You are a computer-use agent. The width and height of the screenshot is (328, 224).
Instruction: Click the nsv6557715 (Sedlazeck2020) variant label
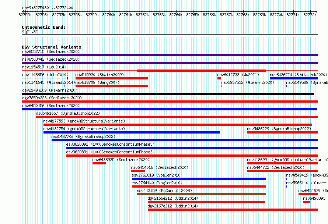click(51, 51)
